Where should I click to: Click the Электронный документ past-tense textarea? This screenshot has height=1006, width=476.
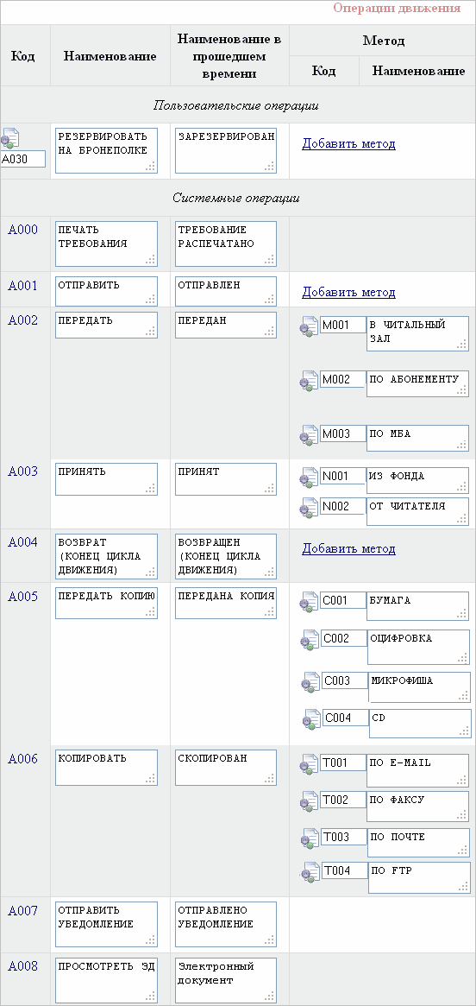[226, 980]
